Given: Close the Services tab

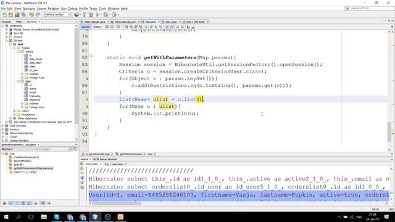Looking at the screenshot, I should (39, 22).
